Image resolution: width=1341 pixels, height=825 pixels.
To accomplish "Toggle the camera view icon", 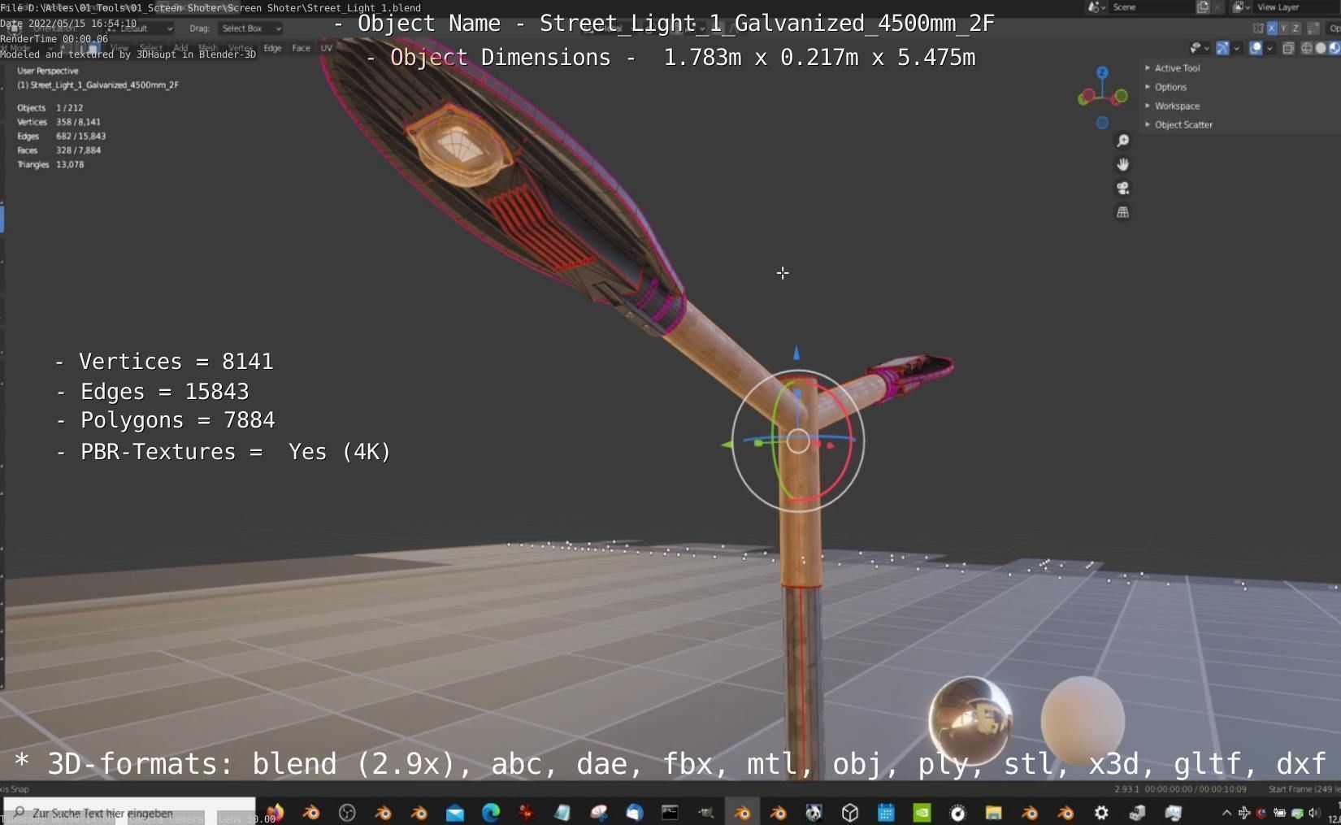I will coord(1122,188).
